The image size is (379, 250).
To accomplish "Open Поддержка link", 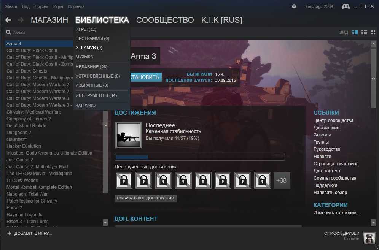I will (x=325, y=185).
